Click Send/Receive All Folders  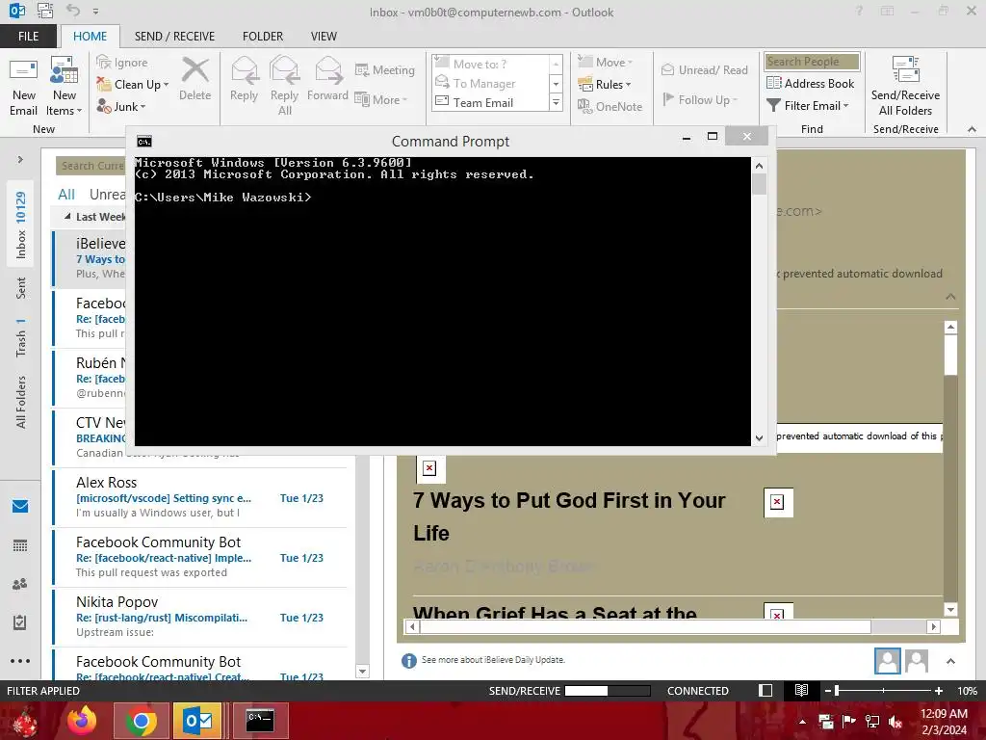905,88
